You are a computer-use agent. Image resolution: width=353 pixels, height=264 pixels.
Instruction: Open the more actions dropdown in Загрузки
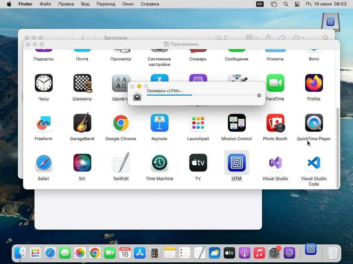(x=299, y=37)
